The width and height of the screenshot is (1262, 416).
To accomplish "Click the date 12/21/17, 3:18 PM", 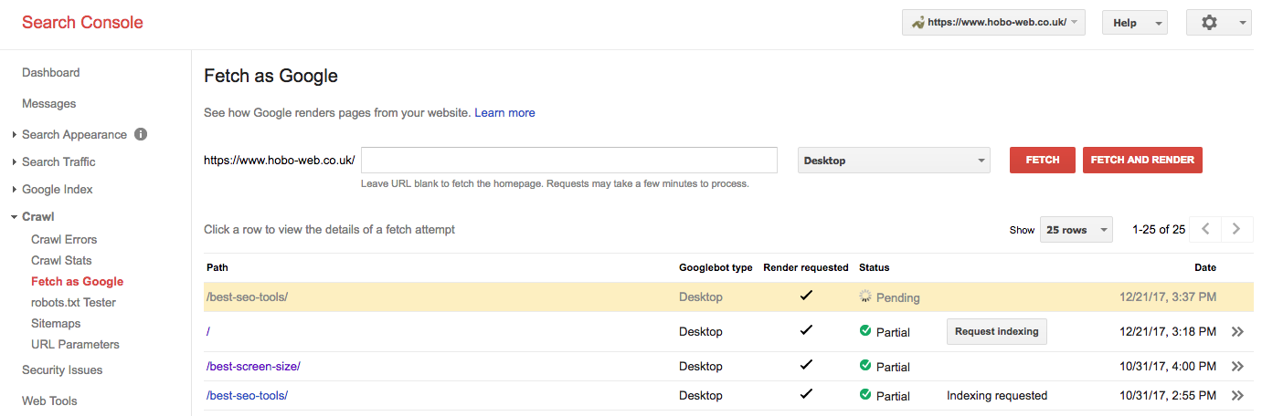I will click(1168, 332).
